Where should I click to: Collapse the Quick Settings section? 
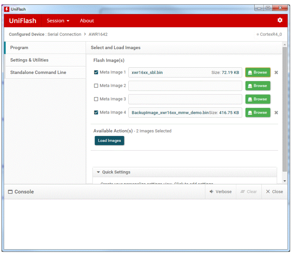point(98,172)
